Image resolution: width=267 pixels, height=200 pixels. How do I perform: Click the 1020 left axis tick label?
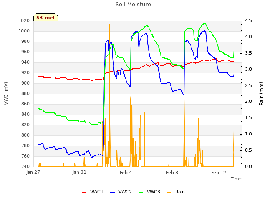(x=24, y=20)
